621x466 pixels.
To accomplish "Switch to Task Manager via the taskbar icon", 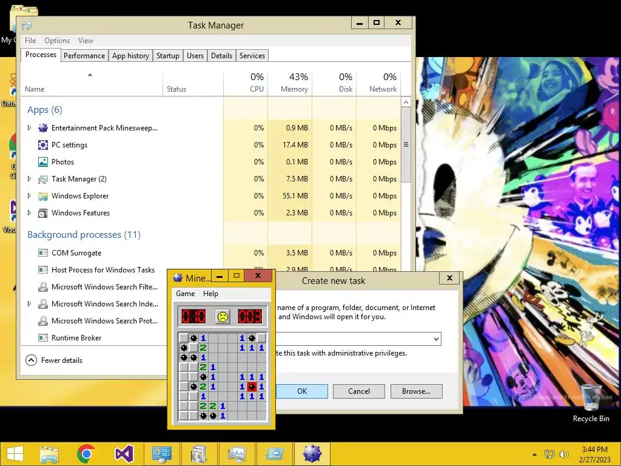I will [237, 453].
